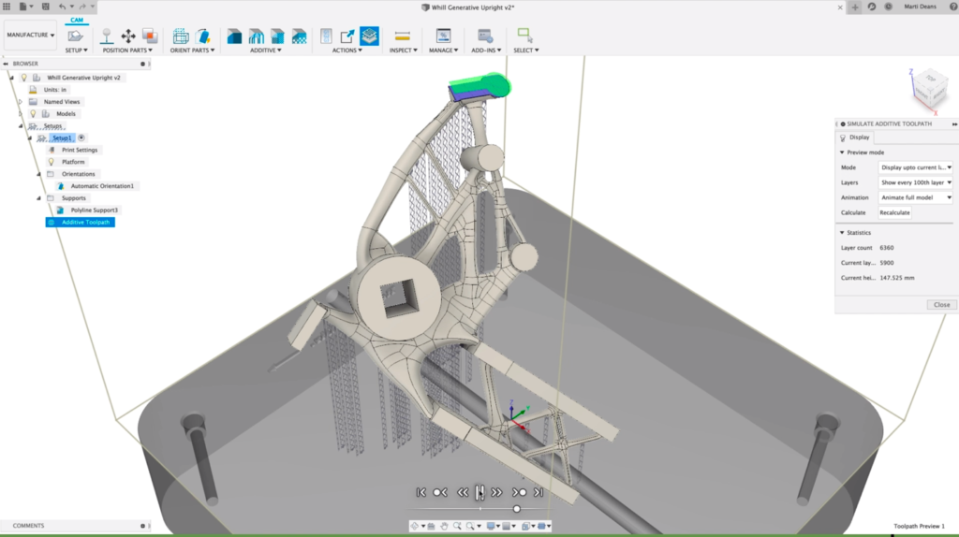Toggle visibility bulb for Models

tap(33, 113)
